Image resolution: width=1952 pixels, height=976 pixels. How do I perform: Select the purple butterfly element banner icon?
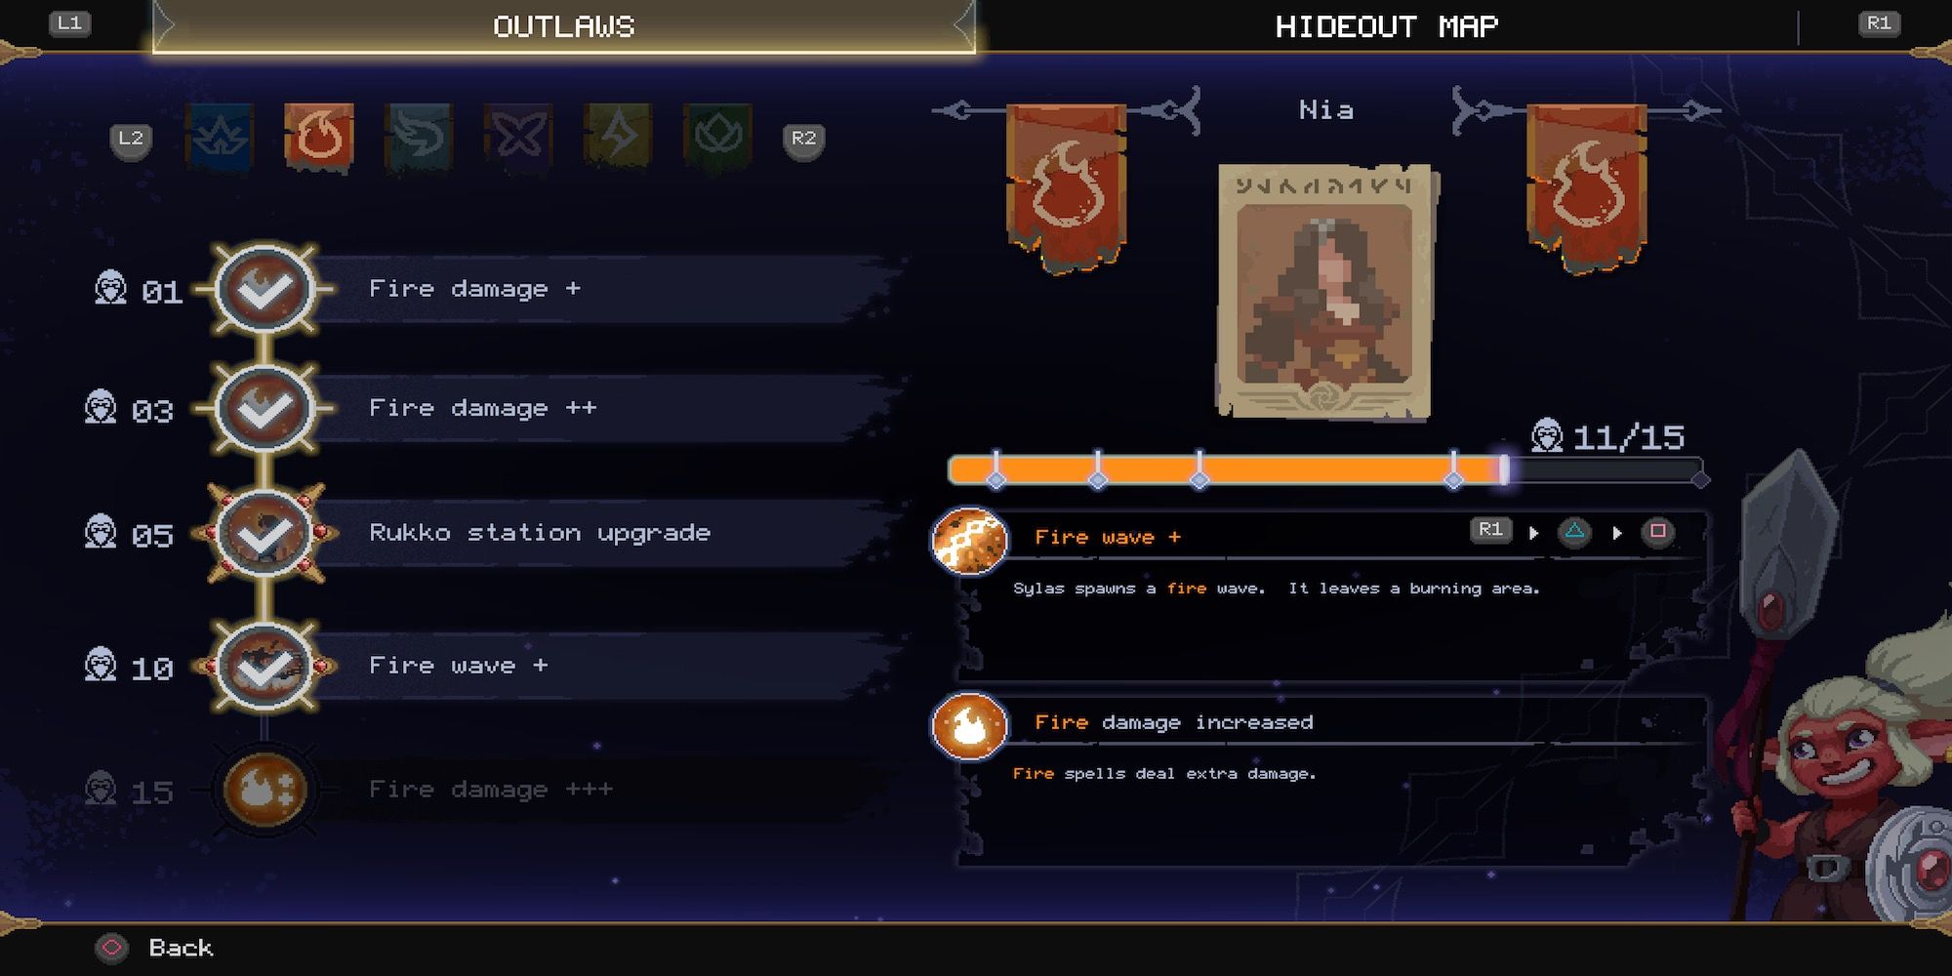(518, 138)
